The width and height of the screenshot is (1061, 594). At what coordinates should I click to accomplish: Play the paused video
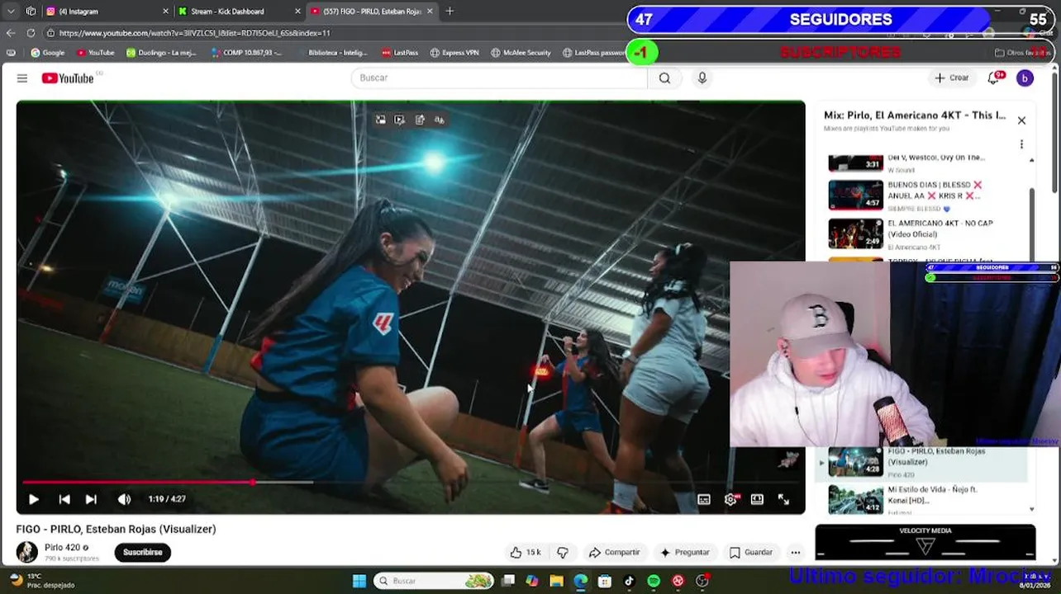(x=34, y=499)
